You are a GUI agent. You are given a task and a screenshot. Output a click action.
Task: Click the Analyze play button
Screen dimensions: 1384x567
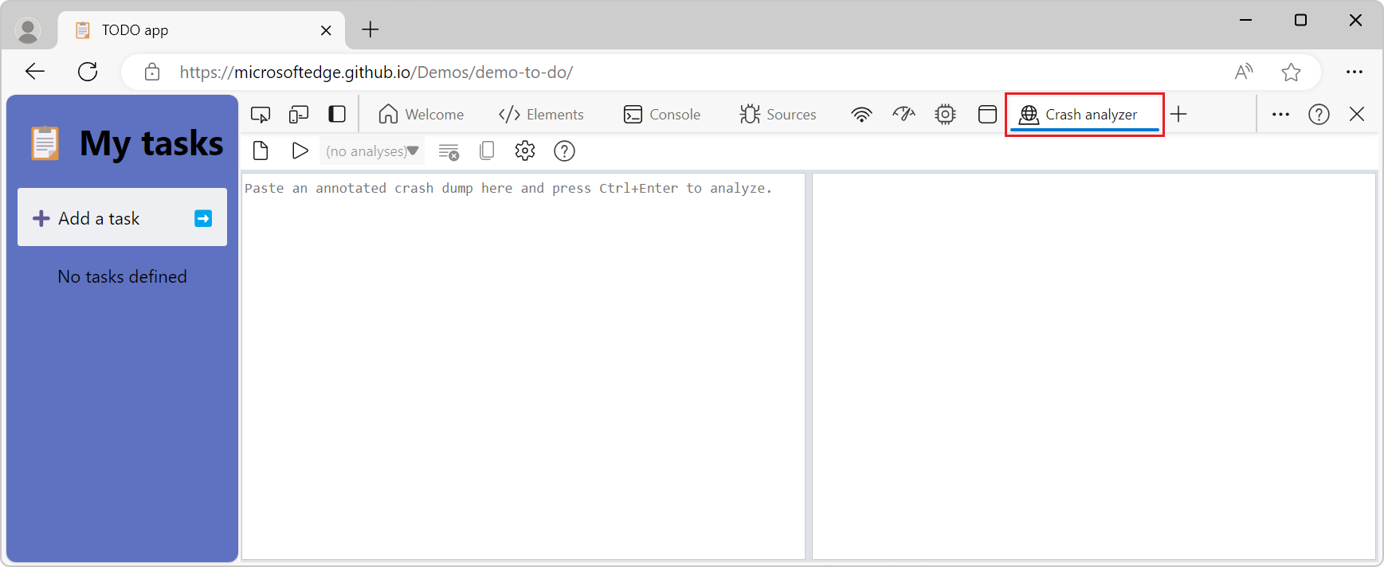300,151
